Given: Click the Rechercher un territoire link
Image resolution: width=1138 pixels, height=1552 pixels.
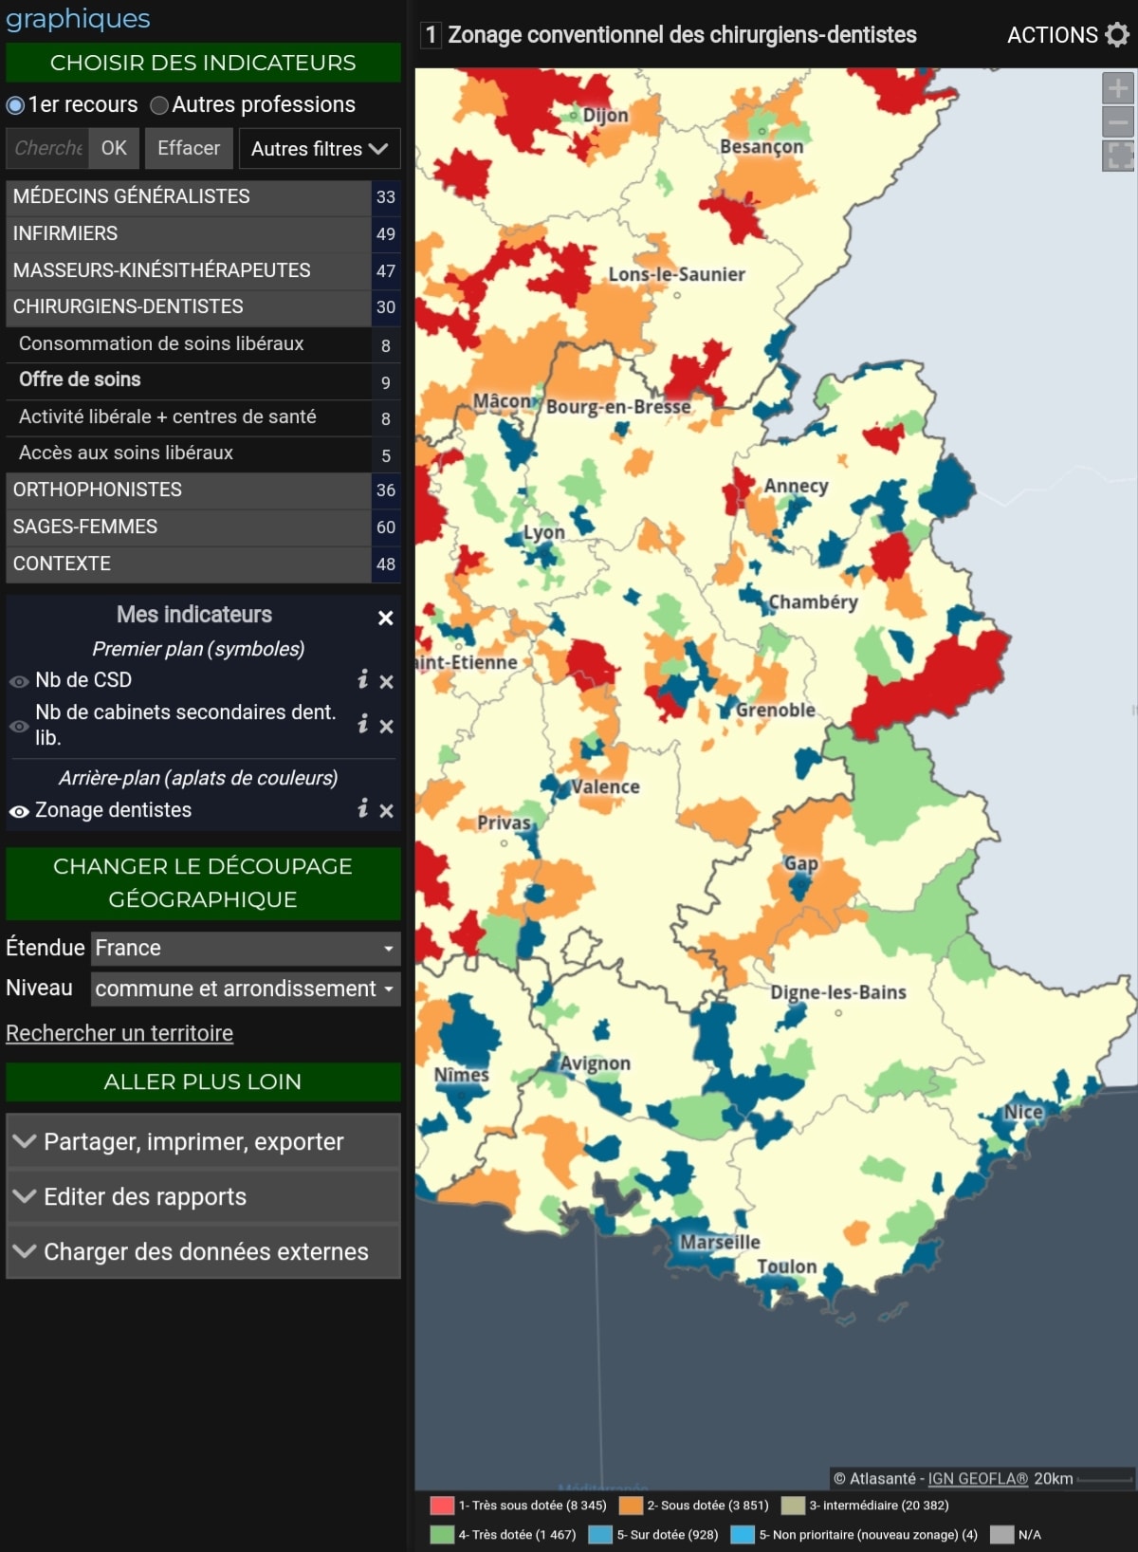Looking at the screenshot, I should 119,1033.
